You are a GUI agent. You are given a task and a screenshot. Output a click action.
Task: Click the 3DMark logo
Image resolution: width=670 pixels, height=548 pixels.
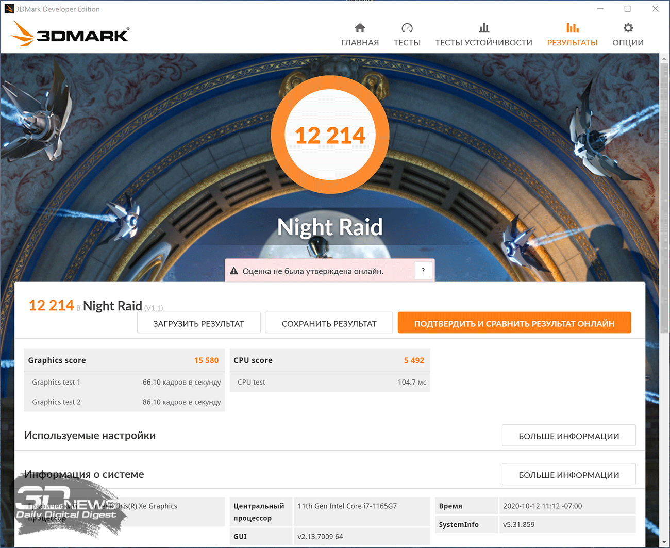70,34
